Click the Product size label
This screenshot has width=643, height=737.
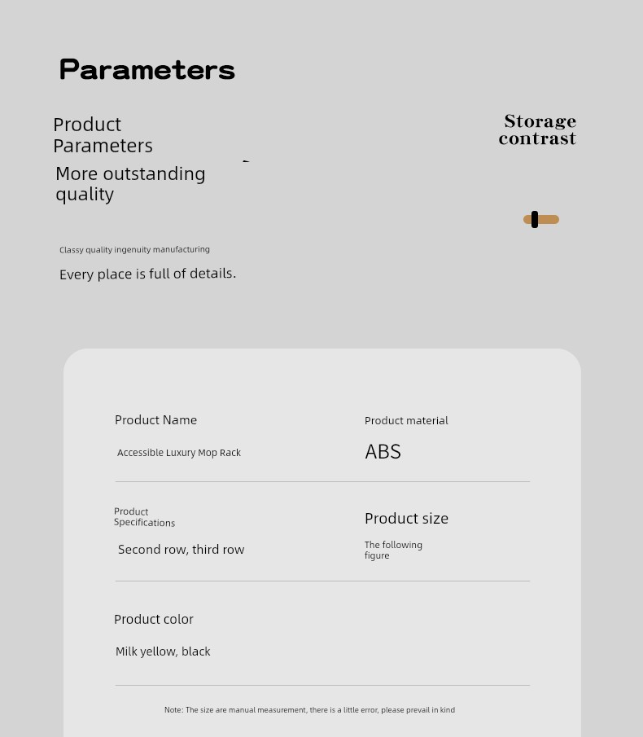pyautogui.click(x=406, y=519)
